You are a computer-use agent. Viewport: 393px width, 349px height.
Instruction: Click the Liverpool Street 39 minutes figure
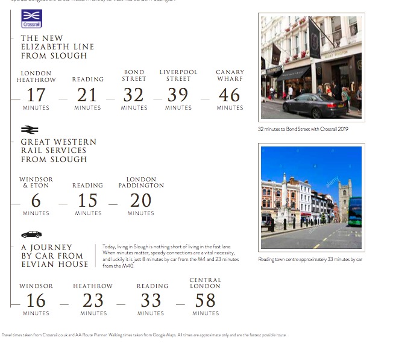(x=178, y=95)
